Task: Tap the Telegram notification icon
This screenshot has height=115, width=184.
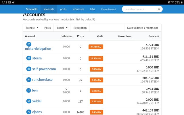Action: tap(13, 2)
